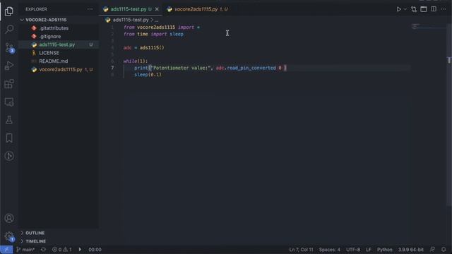Open the Extensions view
The width and height of the screenshot is (452, 254).
9,84
